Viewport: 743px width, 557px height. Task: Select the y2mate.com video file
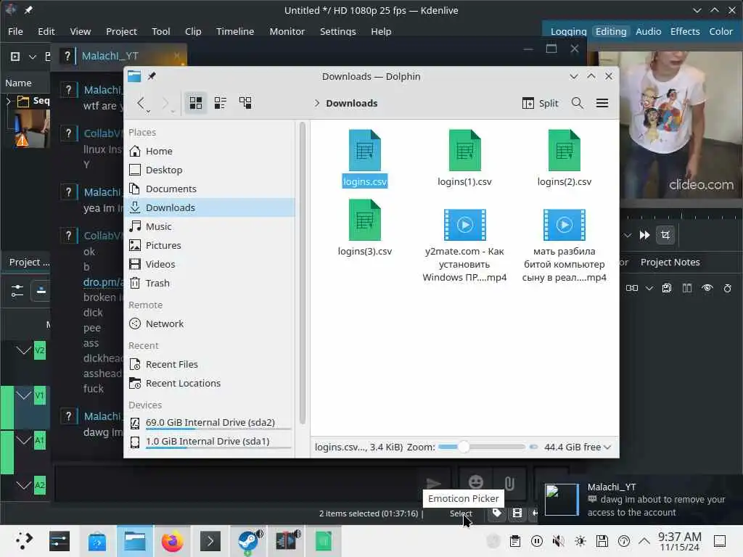(x=464, y=245)
